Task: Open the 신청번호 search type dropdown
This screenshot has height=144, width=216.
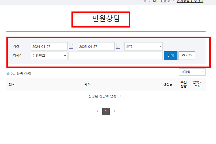Action: [49, 56]
